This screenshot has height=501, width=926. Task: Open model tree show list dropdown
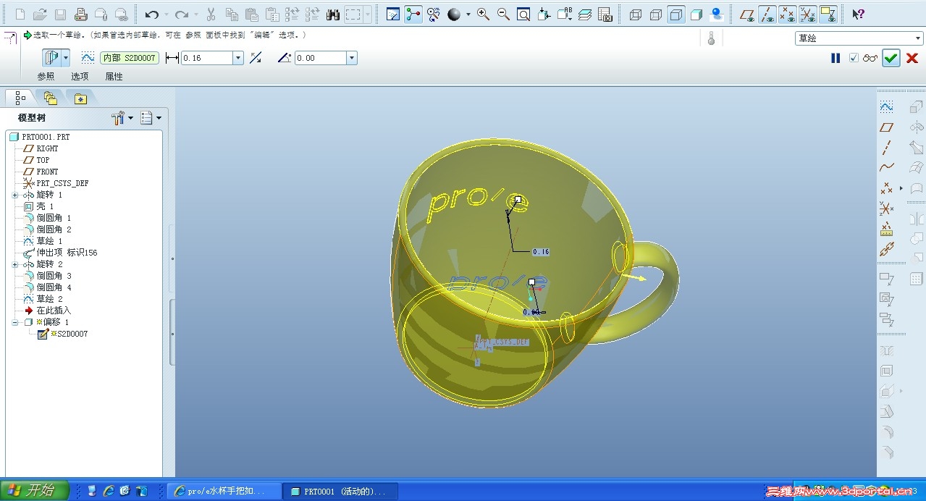pos(151,118)
